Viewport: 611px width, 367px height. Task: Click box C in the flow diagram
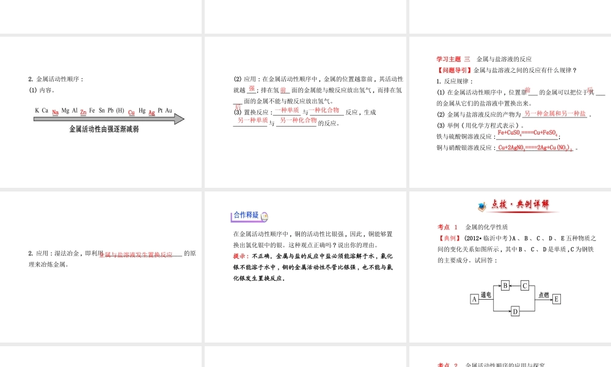click(524, 286)
